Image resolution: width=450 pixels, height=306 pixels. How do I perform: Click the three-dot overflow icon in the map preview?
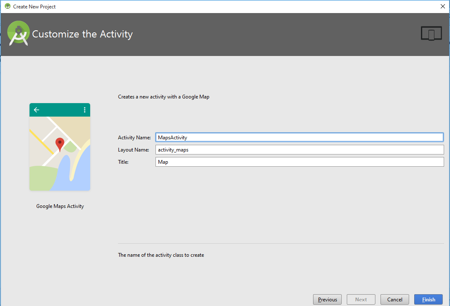[85, 110]
